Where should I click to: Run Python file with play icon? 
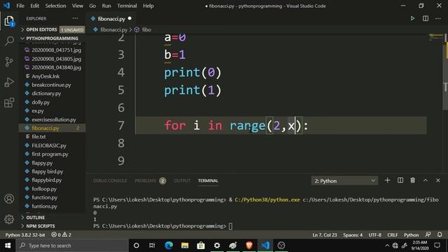point(412,19)
